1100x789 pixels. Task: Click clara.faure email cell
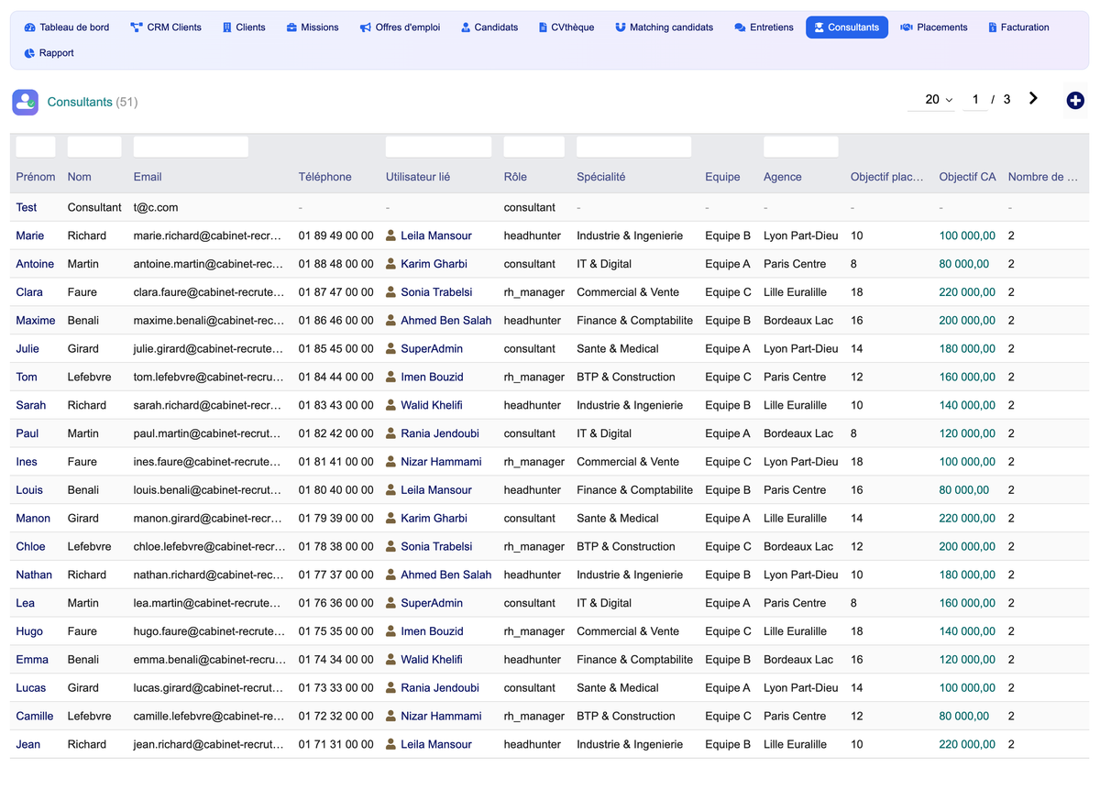pyautogui.click(x=209, y=292)
